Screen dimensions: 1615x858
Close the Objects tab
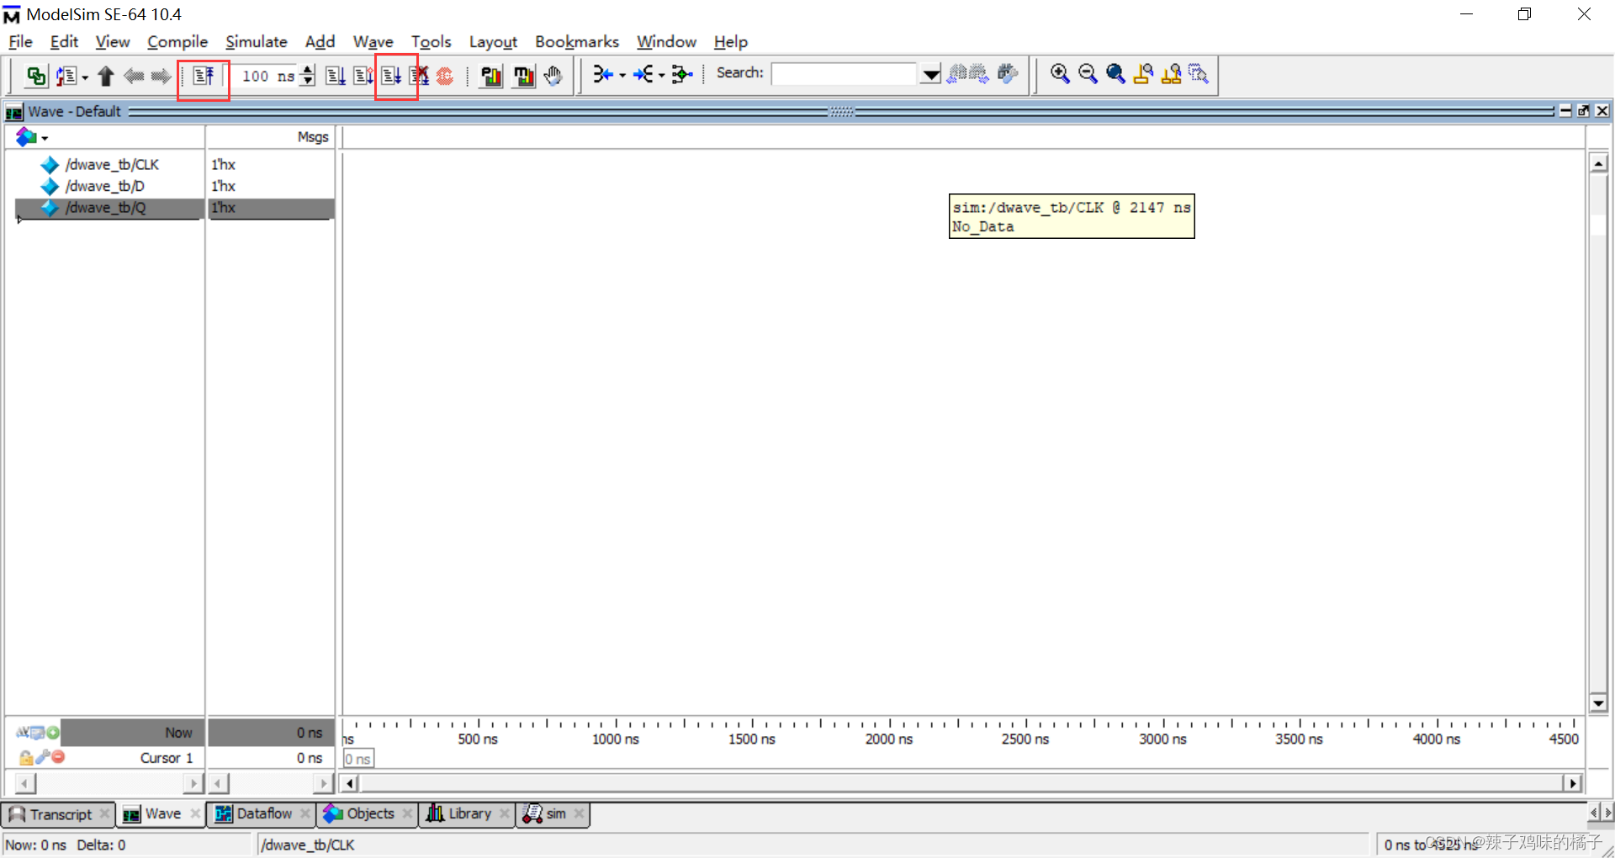(x=408, y=813)
